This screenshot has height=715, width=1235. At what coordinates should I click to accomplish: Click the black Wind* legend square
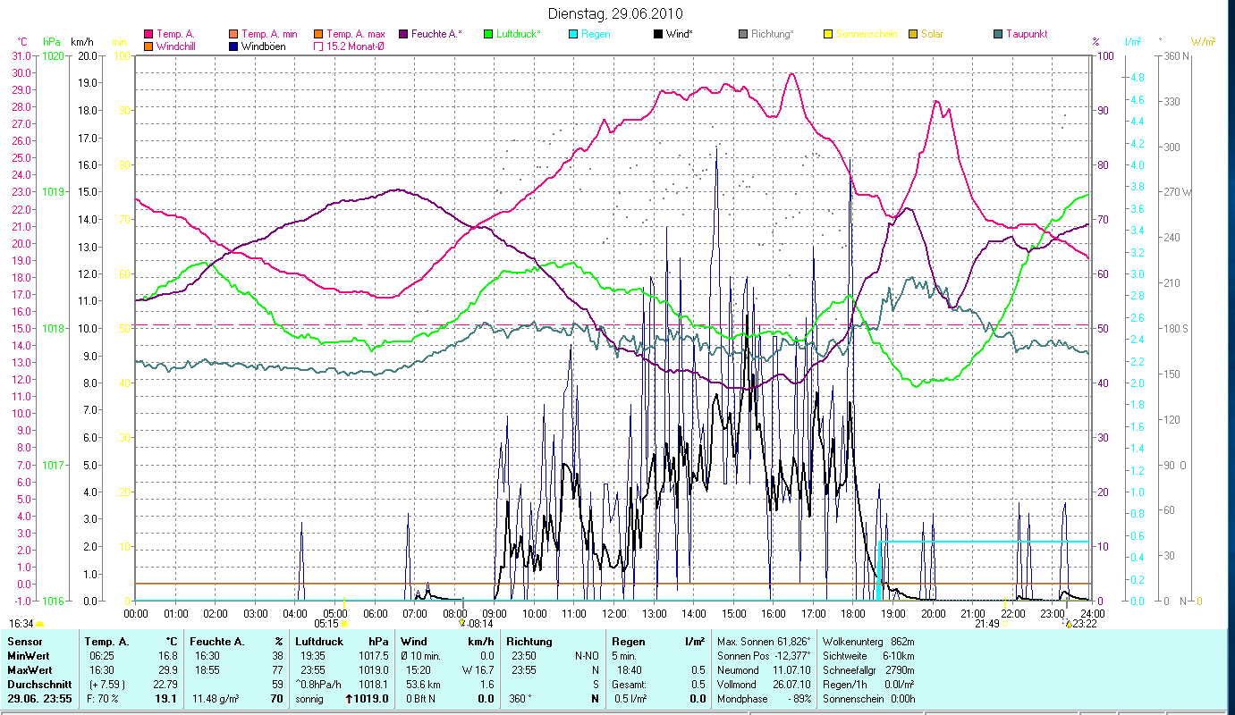click(658, 35)
